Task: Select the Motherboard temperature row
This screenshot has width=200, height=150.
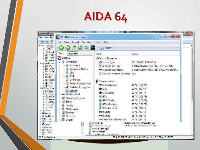Action: tap(137, 85)
